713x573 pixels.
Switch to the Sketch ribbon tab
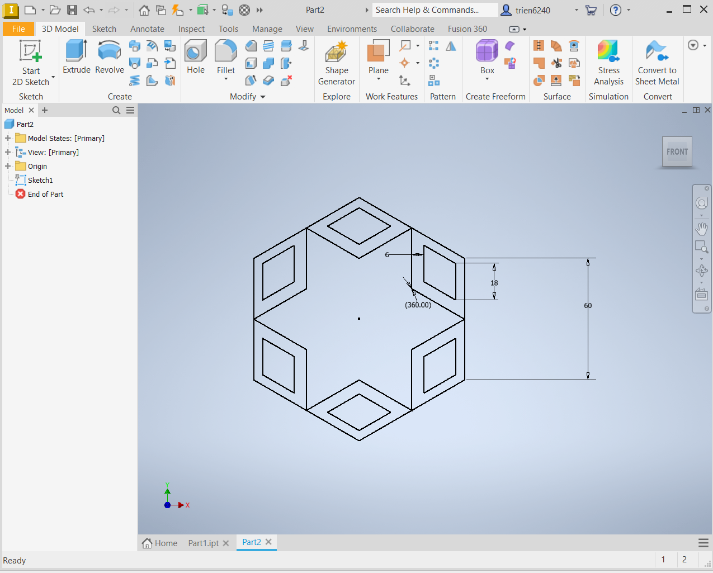coord(104,29)
